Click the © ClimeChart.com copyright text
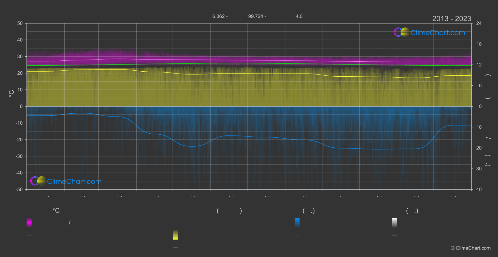Image resolution: width=498 pixels, height=257 pixels. pos(470,248)
